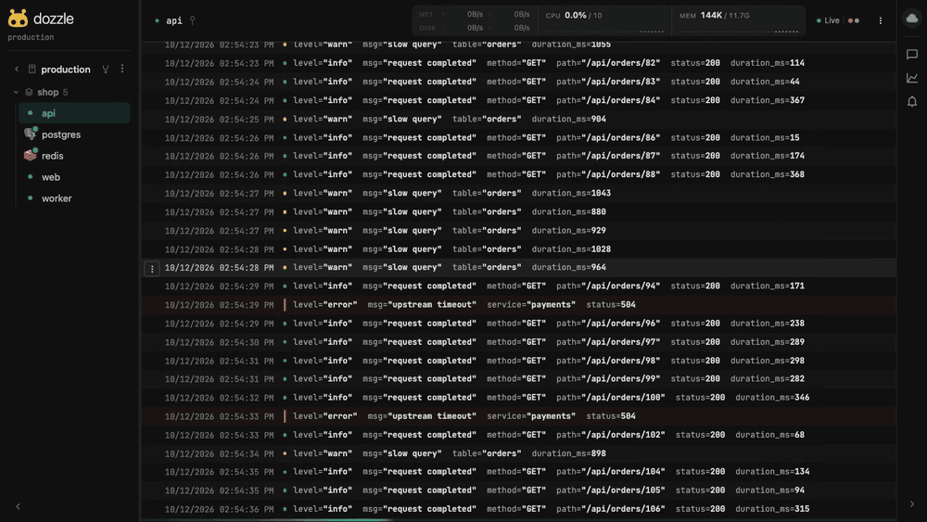
Task: Open the actions dots on the 02:54:28 slow query row
Action: pyautogui.click(x=152, y=269)
